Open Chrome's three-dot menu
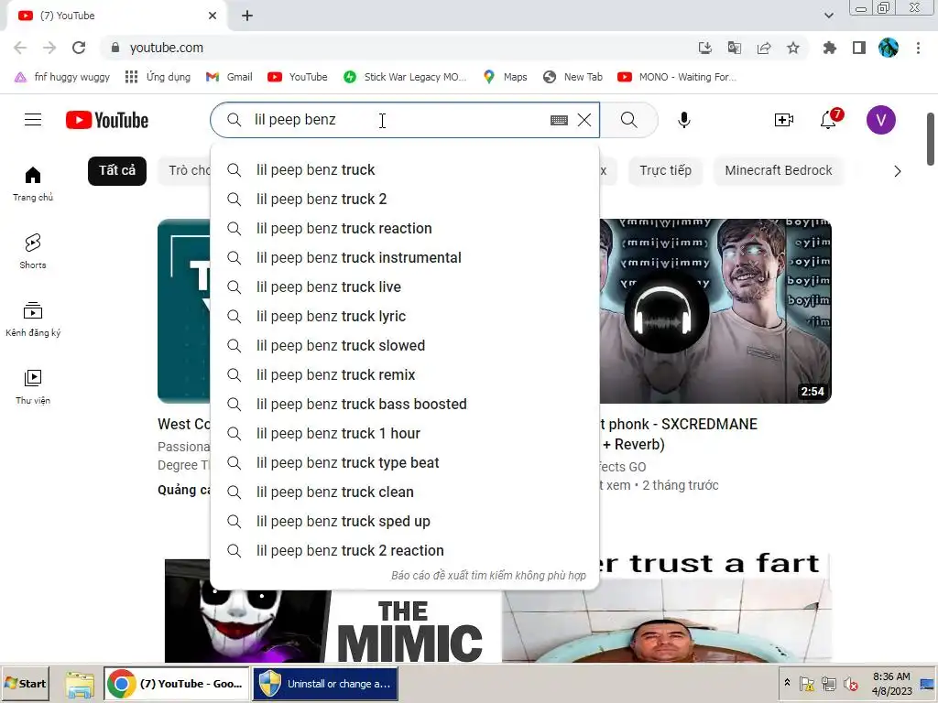Screen dimensions: 938x703 918,48
